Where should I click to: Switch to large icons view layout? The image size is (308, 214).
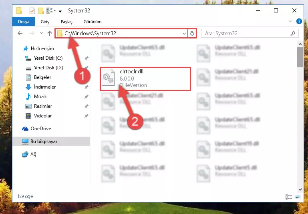[x=298, y=197]
